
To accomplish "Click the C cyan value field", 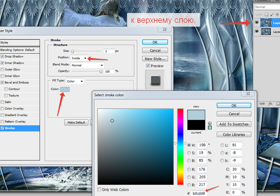I will click(x=236, y=169).
